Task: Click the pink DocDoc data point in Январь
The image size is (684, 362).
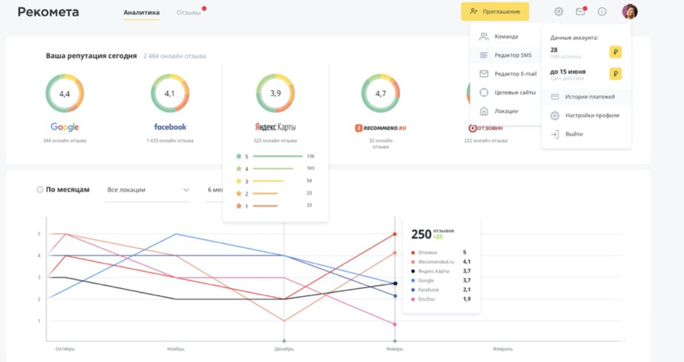Action: coord(395,325)
